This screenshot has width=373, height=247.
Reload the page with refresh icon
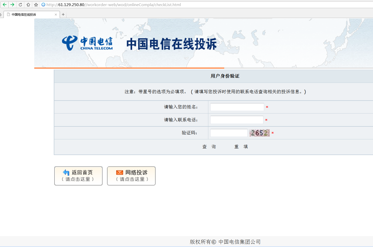coord(20,5)
